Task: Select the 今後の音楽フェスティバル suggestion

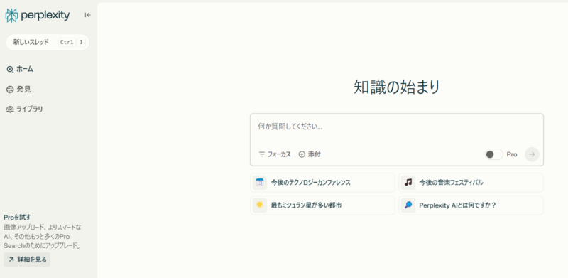Action: tap(471, 183)
